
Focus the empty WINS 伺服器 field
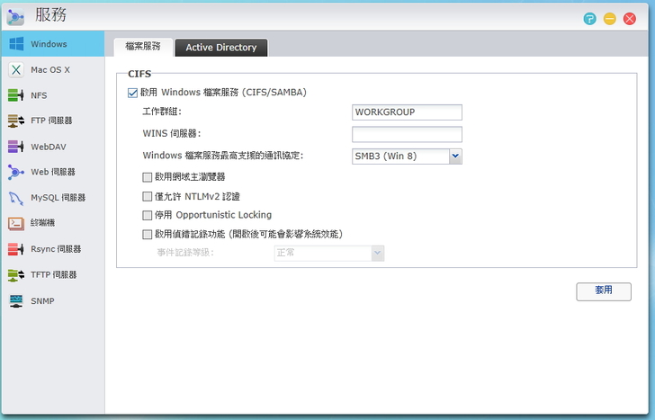(x=407, y=134)
